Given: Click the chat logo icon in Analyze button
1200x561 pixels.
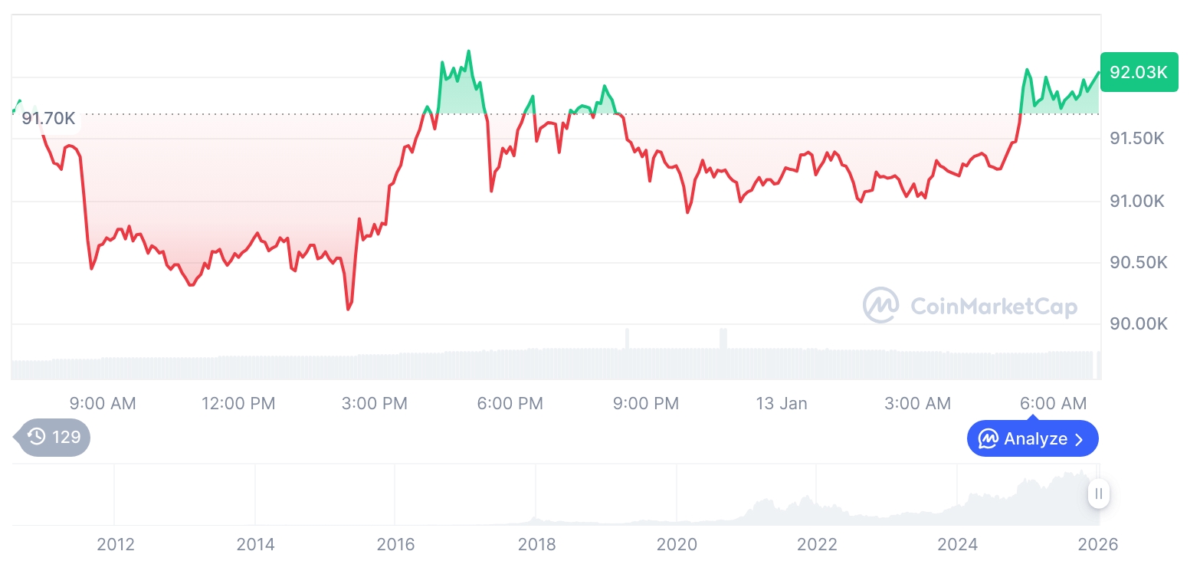Looking at the screenshot, I should point(989,439).
